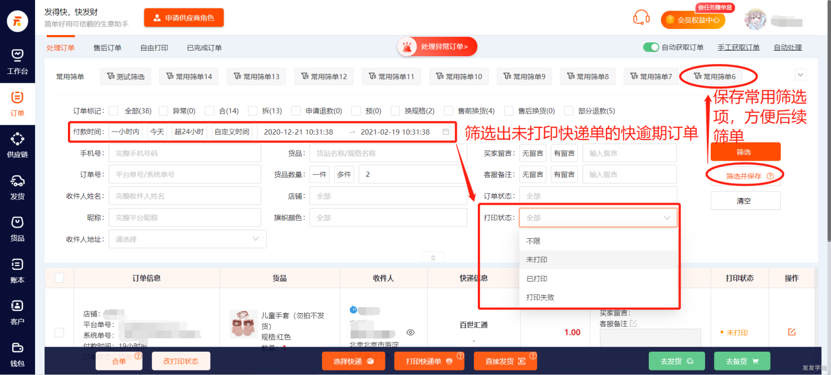Open the 供应链 supply chain sidebar icon

point(17,145)
